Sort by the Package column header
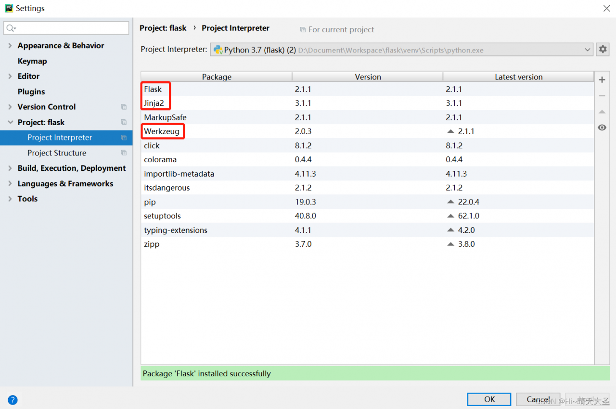This screenshot has height=409, width=616. pos(217,77)
